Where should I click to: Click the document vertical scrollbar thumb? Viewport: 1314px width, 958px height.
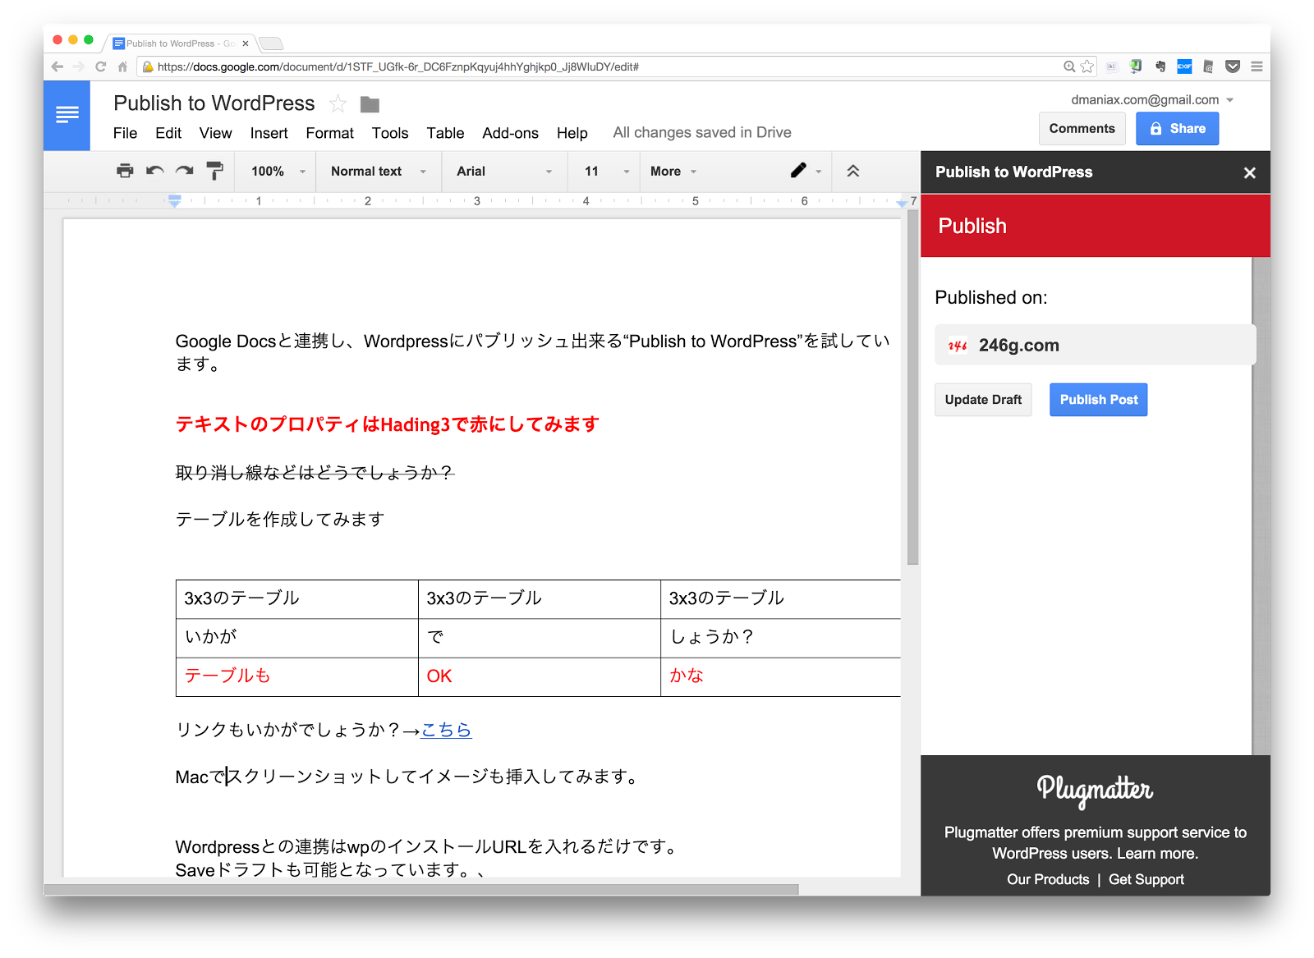912,387
